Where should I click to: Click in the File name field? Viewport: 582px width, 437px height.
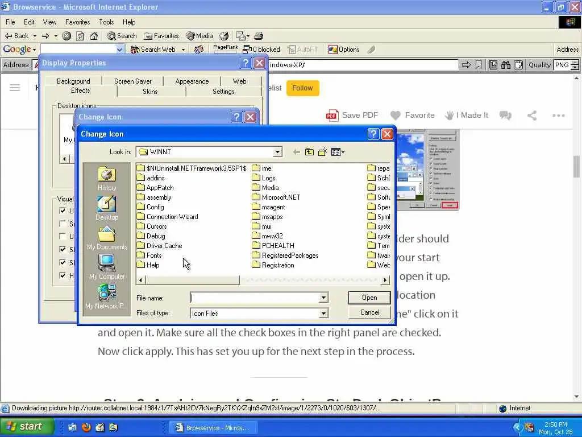[x=255, y=298]
